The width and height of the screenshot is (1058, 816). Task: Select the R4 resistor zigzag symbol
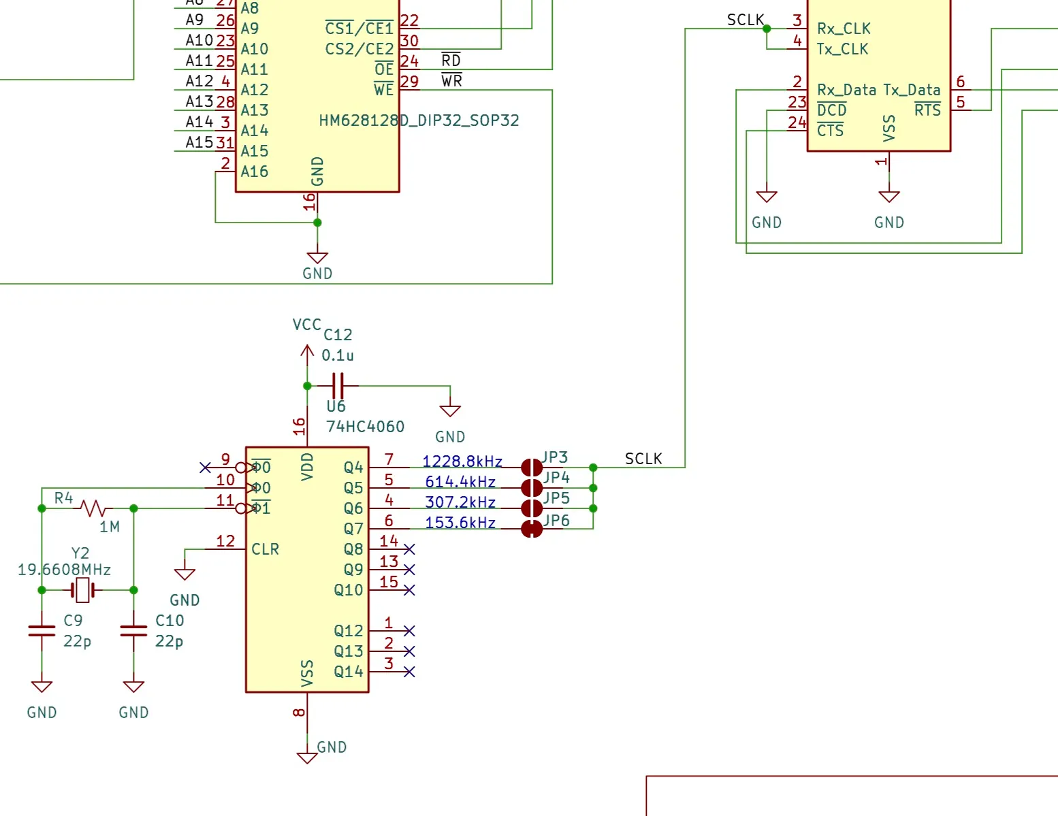[93, 508]
